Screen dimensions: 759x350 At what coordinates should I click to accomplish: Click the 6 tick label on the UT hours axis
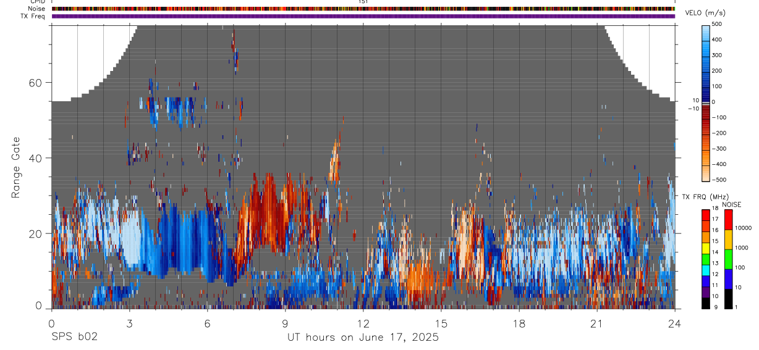[x=207, y=323]
